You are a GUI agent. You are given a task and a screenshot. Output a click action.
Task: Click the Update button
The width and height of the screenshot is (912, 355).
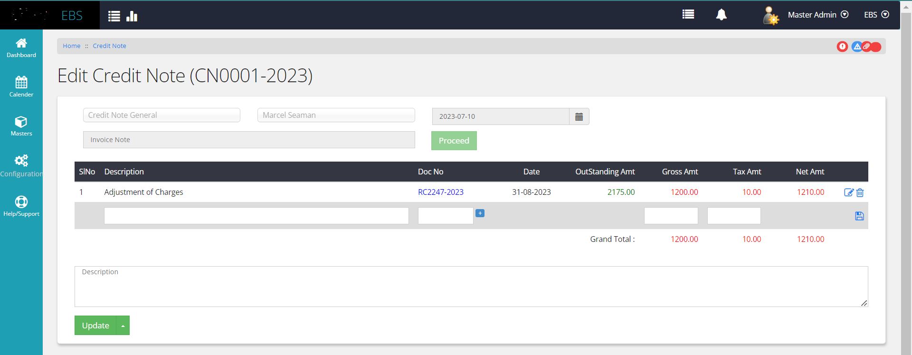(95, 326)
